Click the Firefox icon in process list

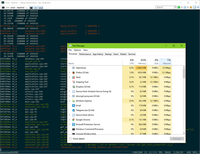tap(74, 73)
